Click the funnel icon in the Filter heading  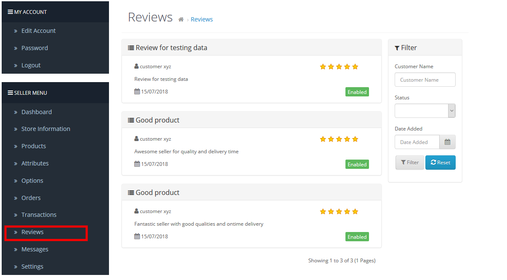pyautogui.click(x=397, y=48)
